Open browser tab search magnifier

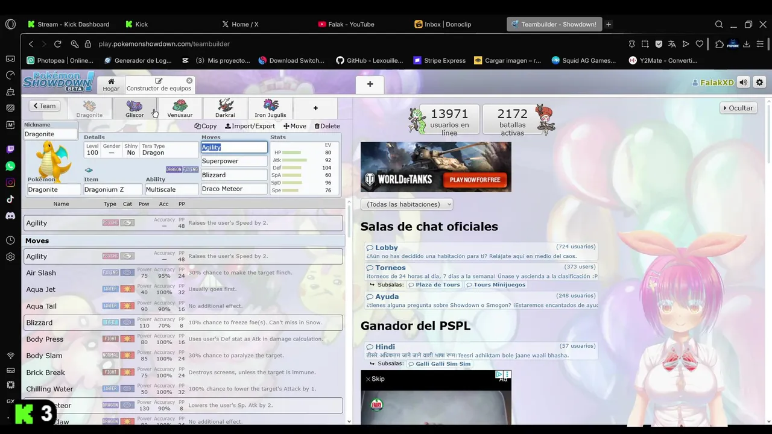719,24
